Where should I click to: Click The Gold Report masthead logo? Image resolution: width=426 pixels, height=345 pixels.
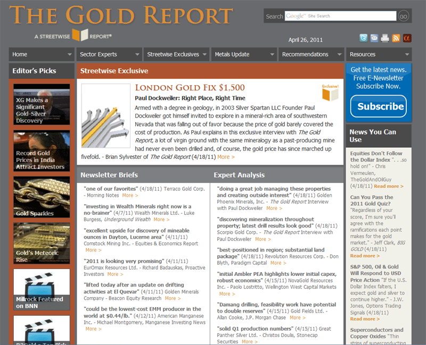pyautogui.click(x=121, y=15)
